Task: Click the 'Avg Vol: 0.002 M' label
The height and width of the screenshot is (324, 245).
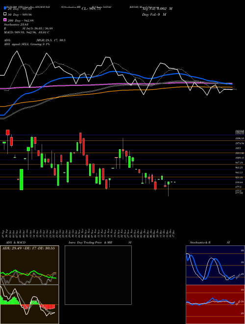Action: point(157,9)
